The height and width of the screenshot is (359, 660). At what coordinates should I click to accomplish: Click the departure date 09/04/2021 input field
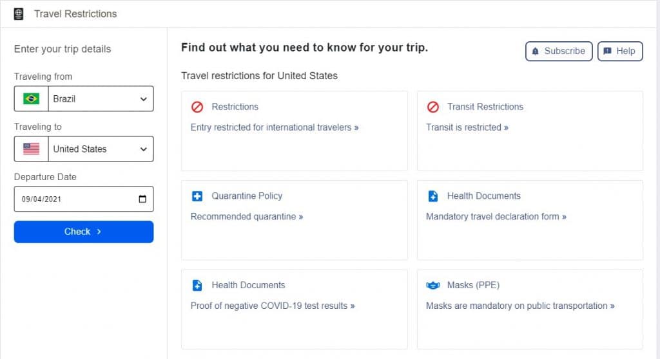[x=84, y=199]
